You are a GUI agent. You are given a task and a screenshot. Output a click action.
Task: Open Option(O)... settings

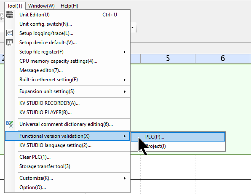(x=67, y=187)
